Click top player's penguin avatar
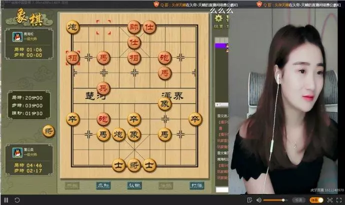 (x=17, y=37)
